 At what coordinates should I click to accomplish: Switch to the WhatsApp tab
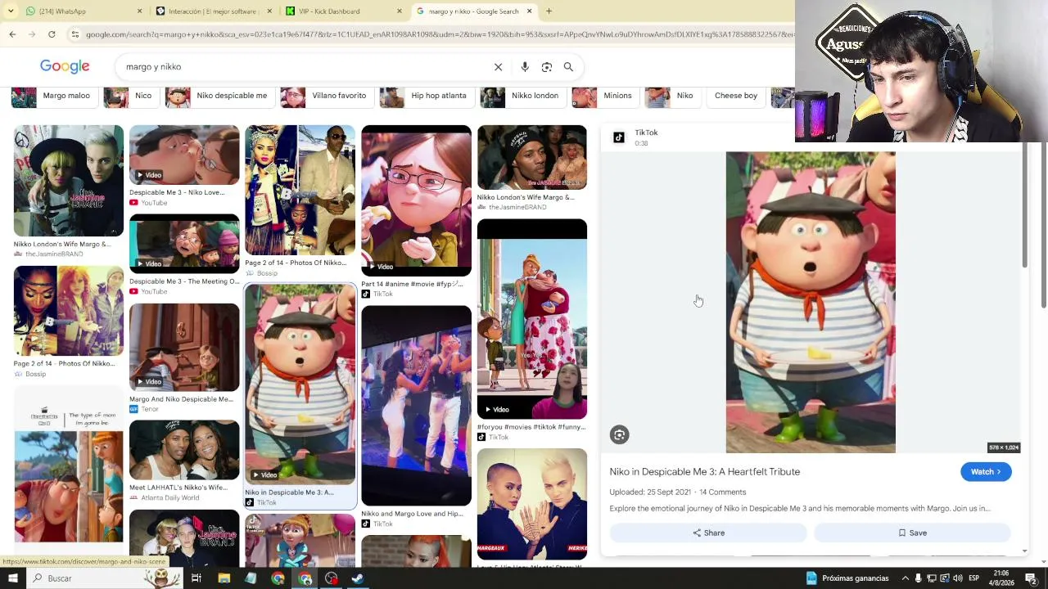[x=79, y=11]
